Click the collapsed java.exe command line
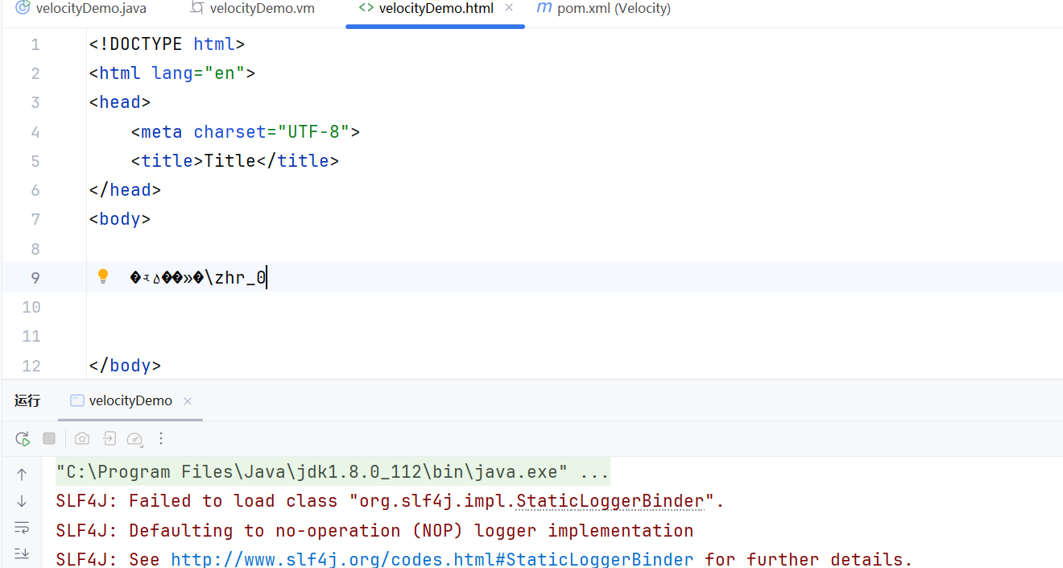This screenshot has width=1063, height=568. tap(332, 472)
